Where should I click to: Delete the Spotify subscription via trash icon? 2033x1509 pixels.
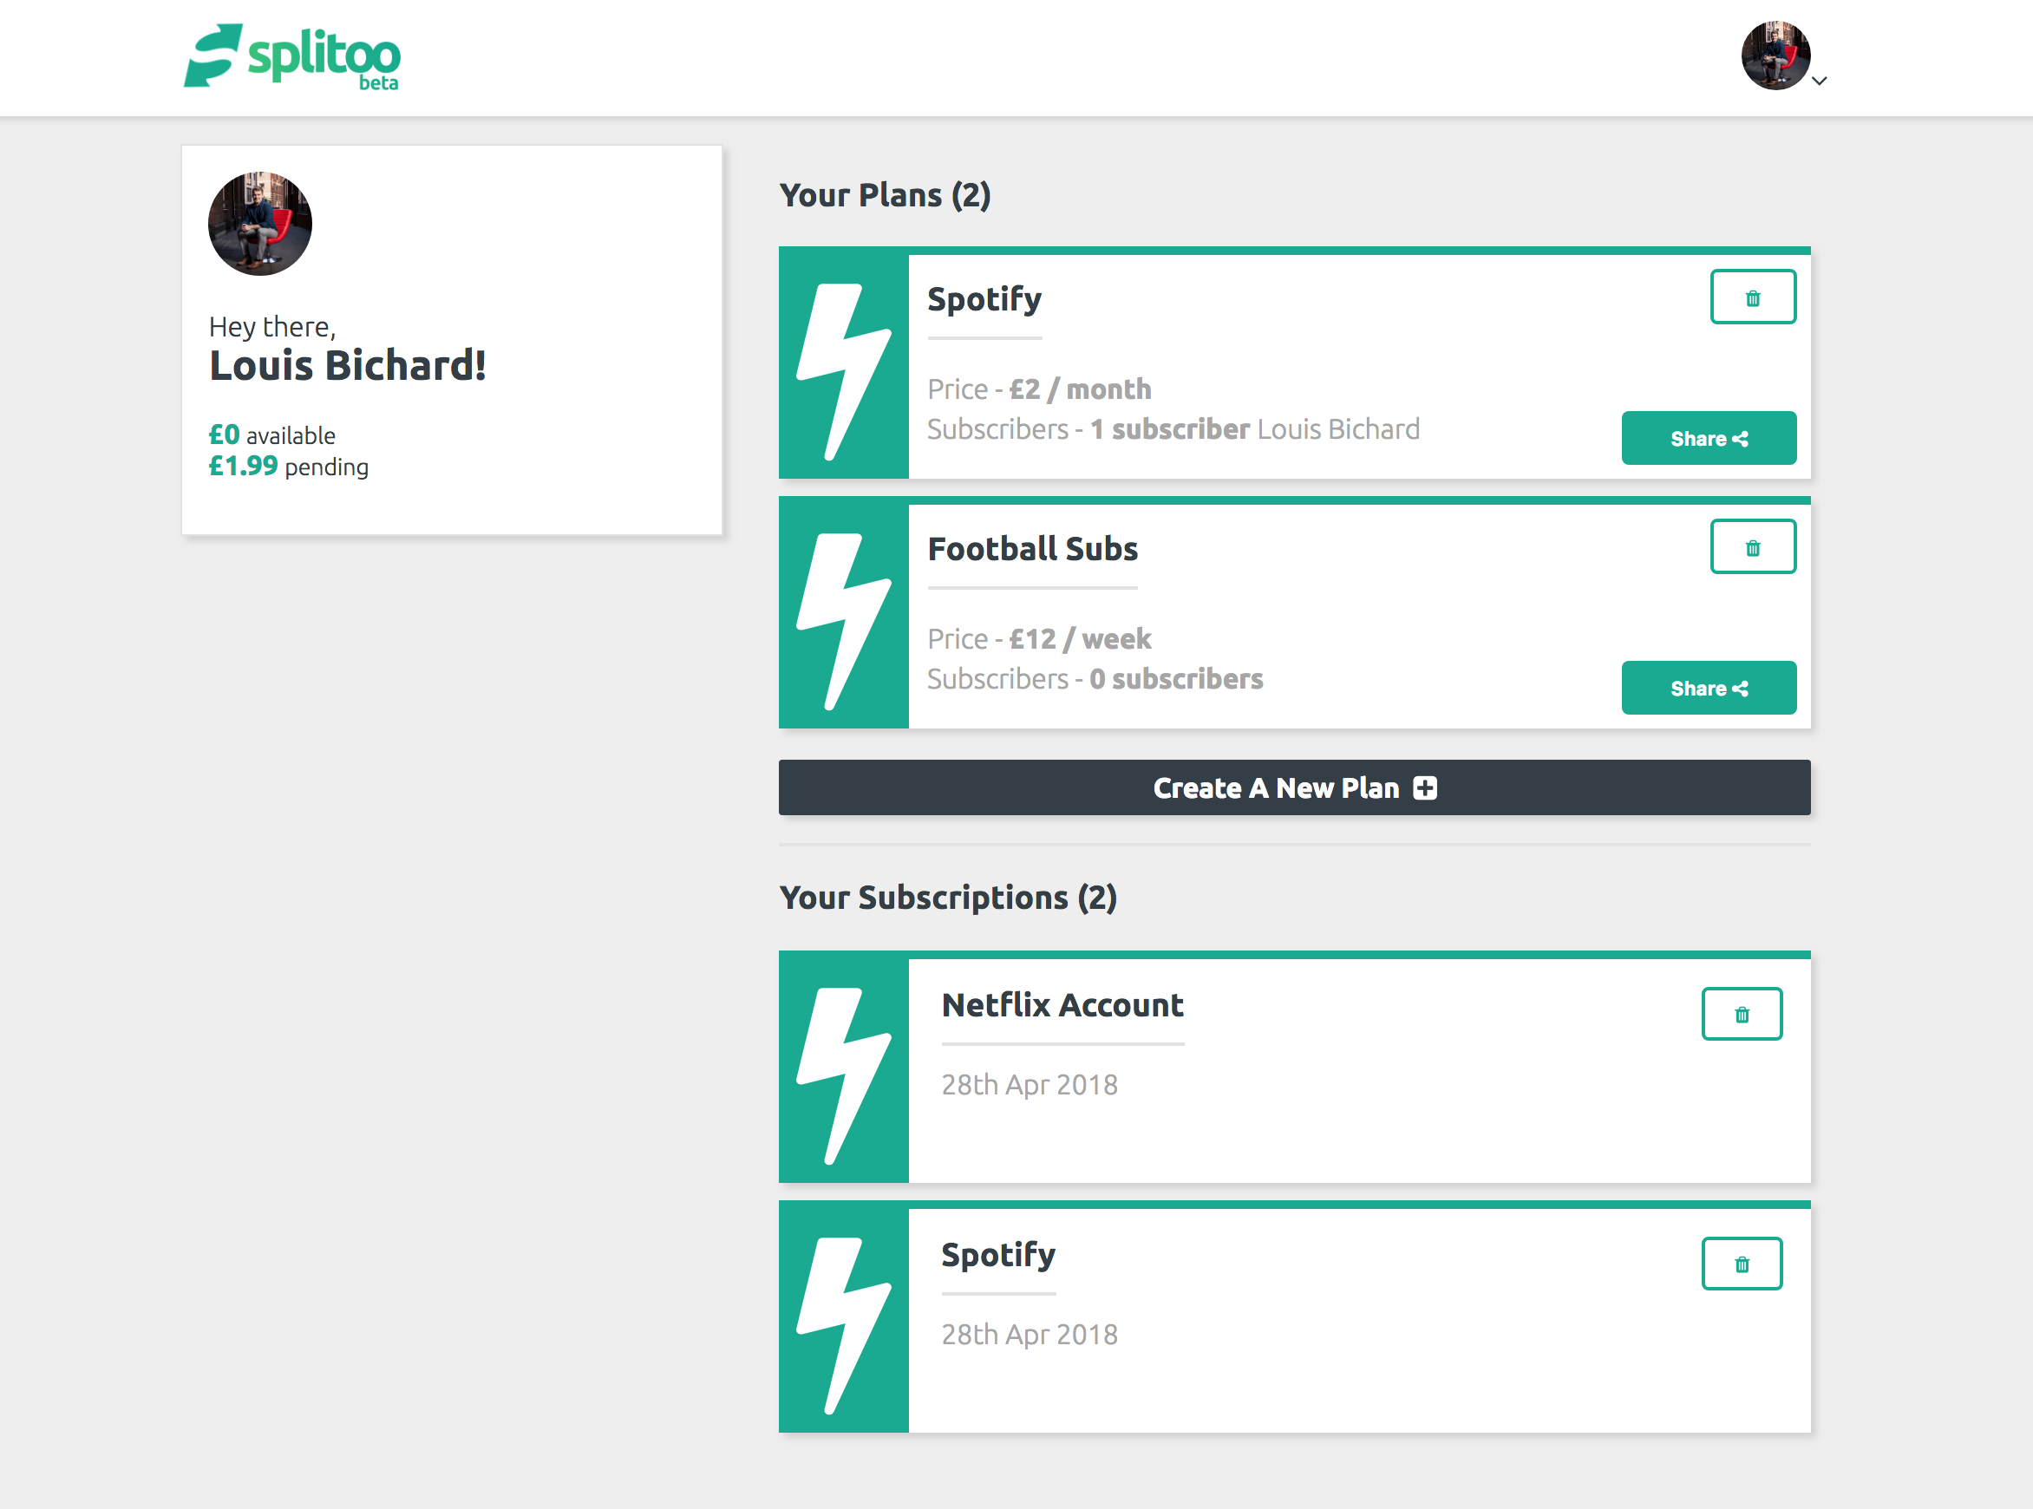tap(1741, 1264)
